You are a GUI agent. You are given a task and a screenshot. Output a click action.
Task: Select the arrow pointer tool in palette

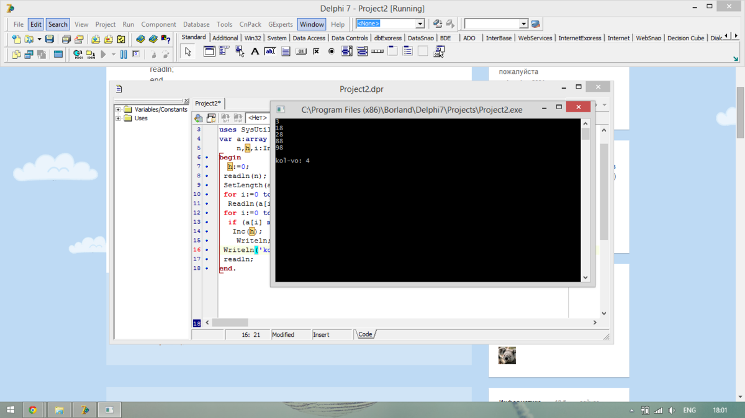[x=188, y=51]
